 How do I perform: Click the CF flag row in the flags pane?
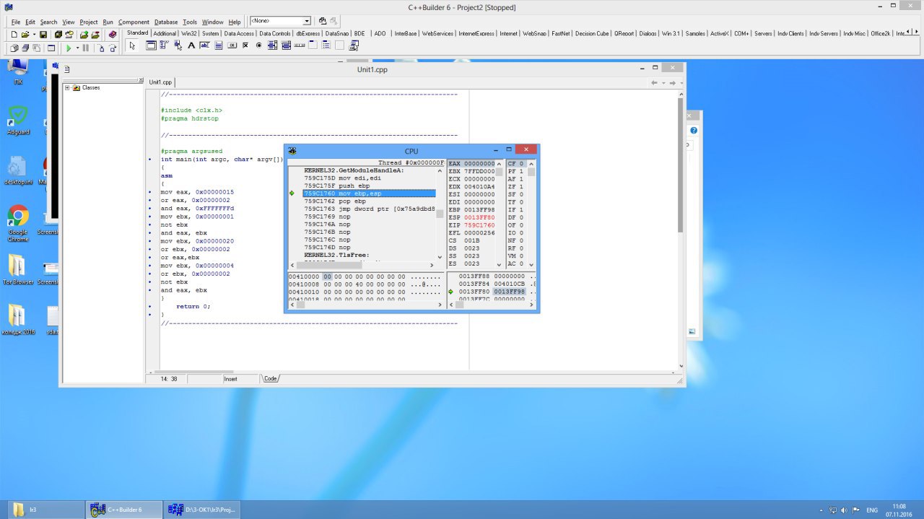click(516, 164)
